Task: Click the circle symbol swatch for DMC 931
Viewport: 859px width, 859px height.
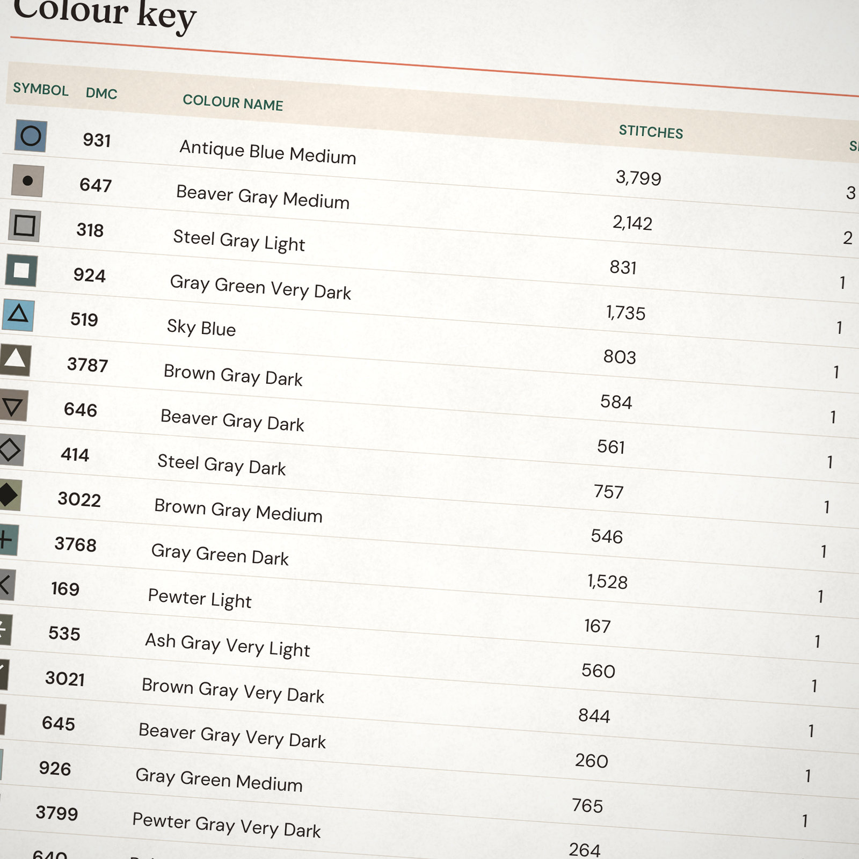Action: coord(31,136)
